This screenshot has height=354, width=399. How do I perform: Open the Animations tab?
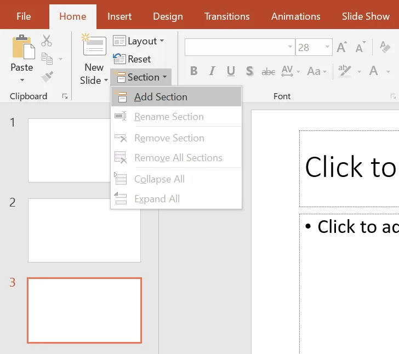(296, 16)
